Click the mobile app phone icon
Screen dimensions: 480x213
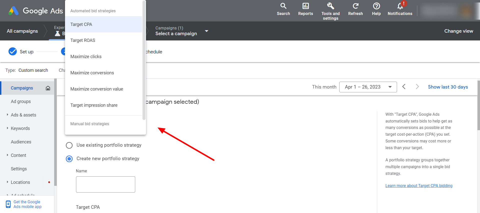click(x=8, y=204)
